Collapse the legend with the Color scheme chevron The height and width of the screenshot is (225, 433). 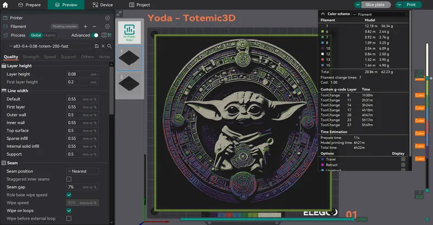point(323,14)
